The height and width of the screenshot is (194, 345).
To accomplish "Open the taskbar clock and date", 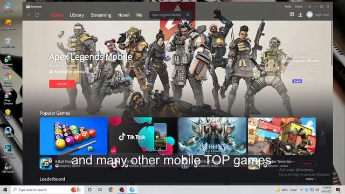I will (327, 190).
